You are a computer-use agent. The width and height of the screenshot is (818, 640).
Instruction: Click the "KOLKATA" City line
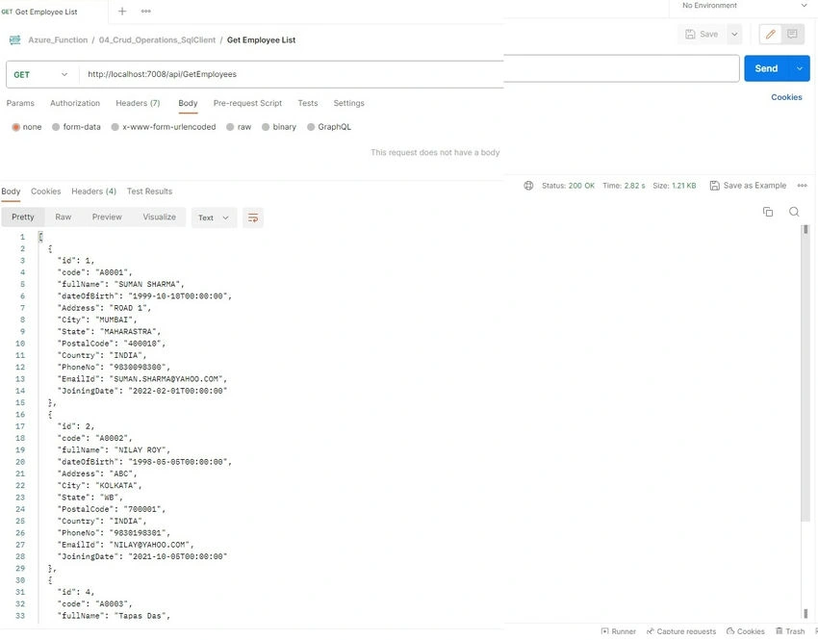pyautogui.click(x=100, y=486)
